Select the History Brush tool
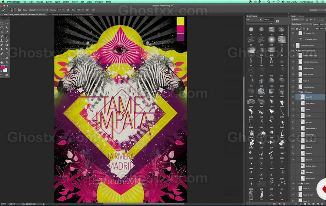This screenshot has height=206, width=326. [x=7, y=40]
